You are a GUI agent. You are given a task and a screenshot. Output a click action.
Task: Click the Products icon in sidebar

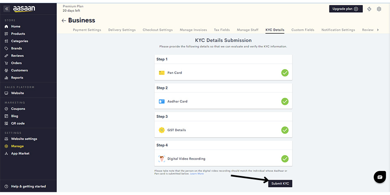(x=6, y=34)
